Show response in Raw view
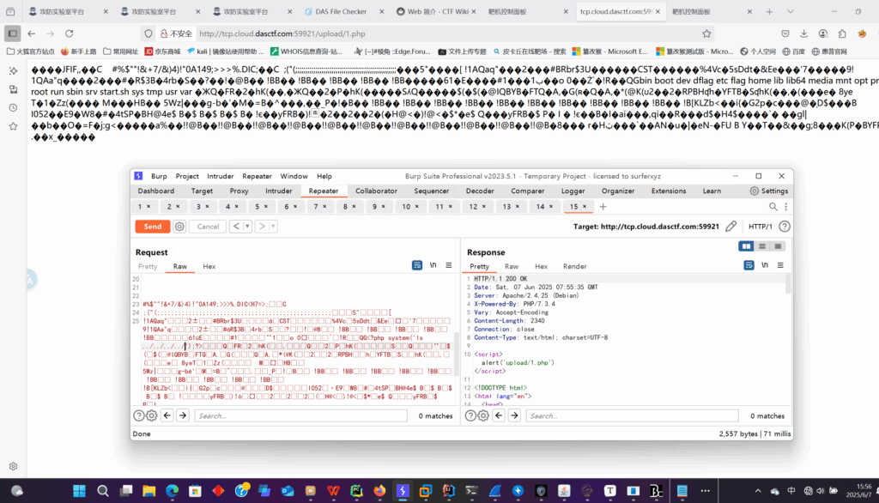The width and height of the screenshot is (879, 503). pyautogui.click(x=512, y=266)
